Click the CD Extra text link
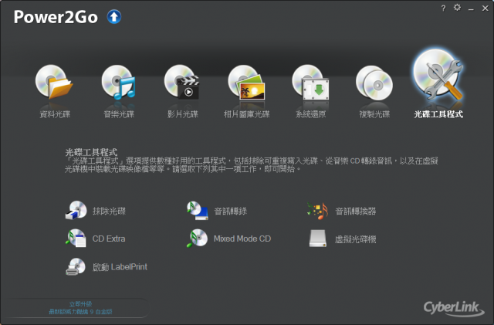The height and width of the screenshot is (325, 494). click(x=109, y=239)
